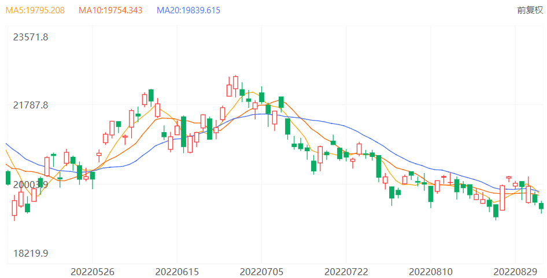Click the 20003.9 price axis label
The image size is (547, 278).
[31, 185]
